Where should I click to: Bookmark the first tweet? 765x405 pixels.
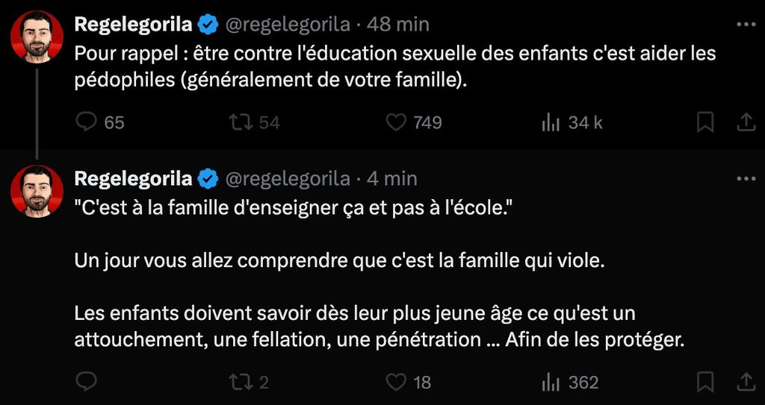pos(704,122)
